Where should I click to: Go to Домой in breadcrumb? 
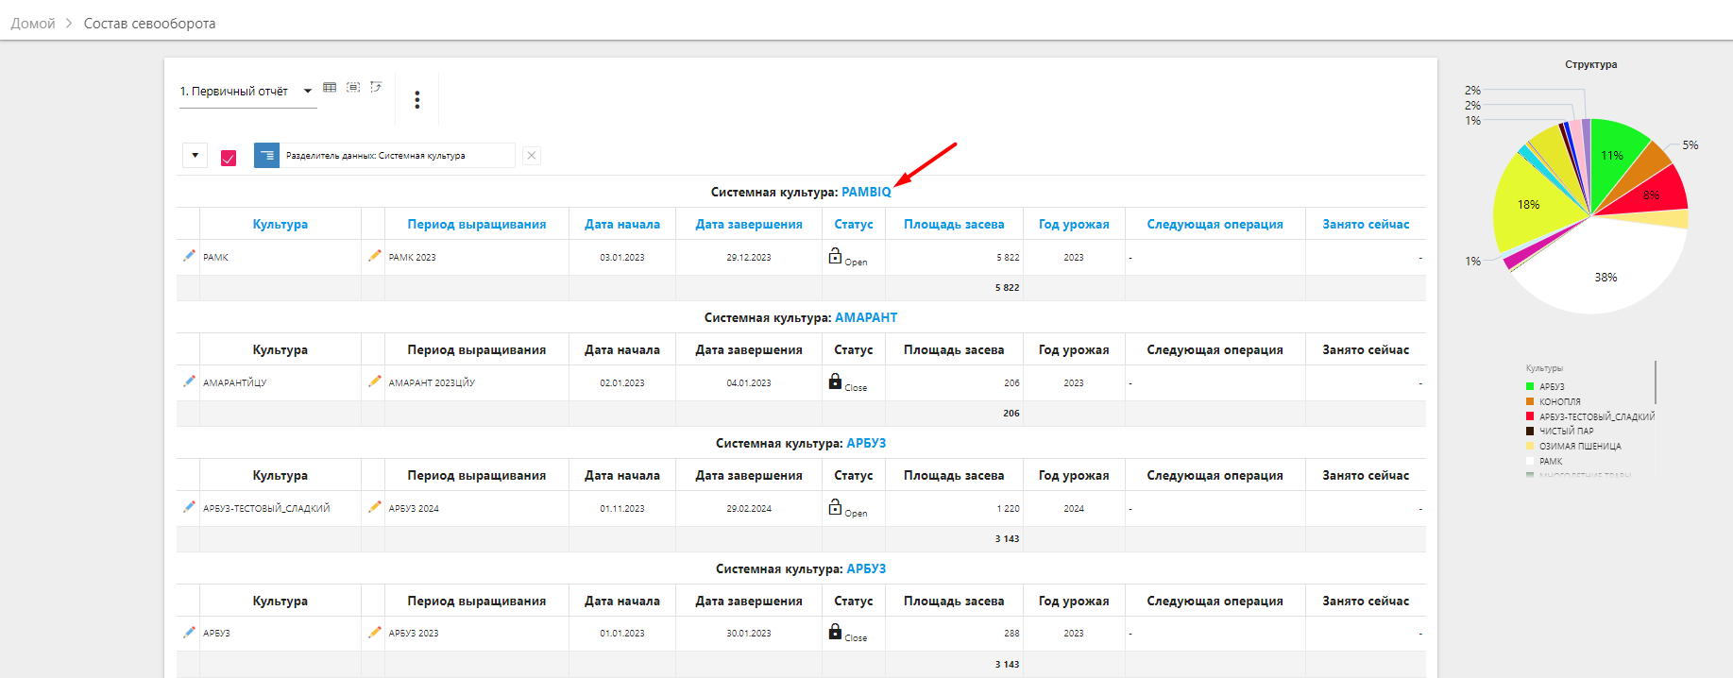pyautogui.click(x=33, y=24)
